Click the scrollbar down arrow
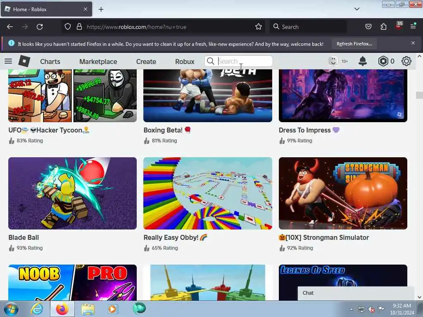 pos(419,297)
